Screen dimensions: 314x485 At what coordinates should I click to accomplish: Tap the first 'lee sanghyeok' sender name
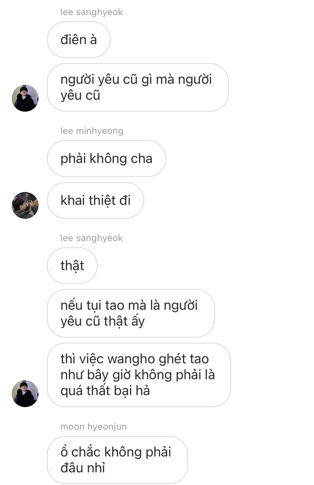coord(92,12)
